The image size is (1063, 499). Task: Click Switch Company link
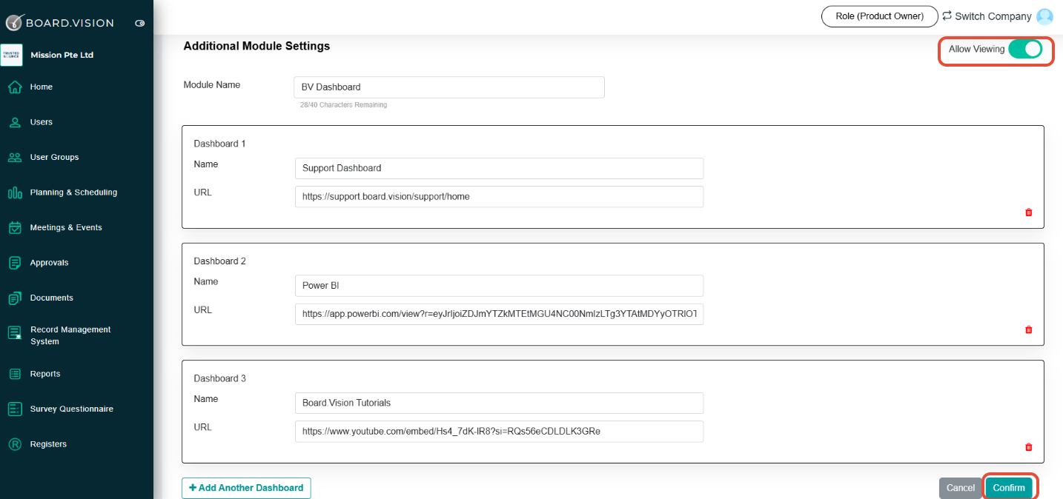click(993, 16)
